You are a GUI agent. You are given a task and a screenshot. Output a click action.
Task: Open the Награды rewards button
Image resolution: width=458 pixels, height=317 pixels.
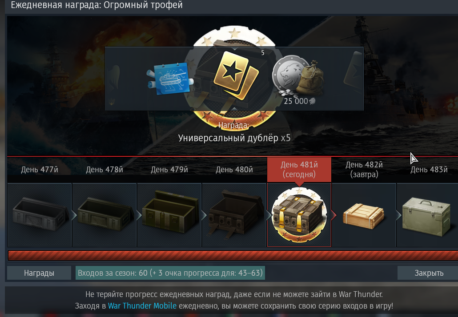tap(39, 273)
